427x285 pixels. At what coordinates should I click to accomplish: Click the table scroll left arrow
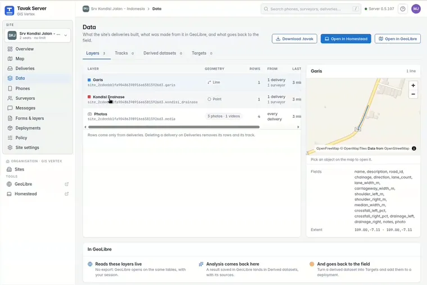tap(85, 127)
